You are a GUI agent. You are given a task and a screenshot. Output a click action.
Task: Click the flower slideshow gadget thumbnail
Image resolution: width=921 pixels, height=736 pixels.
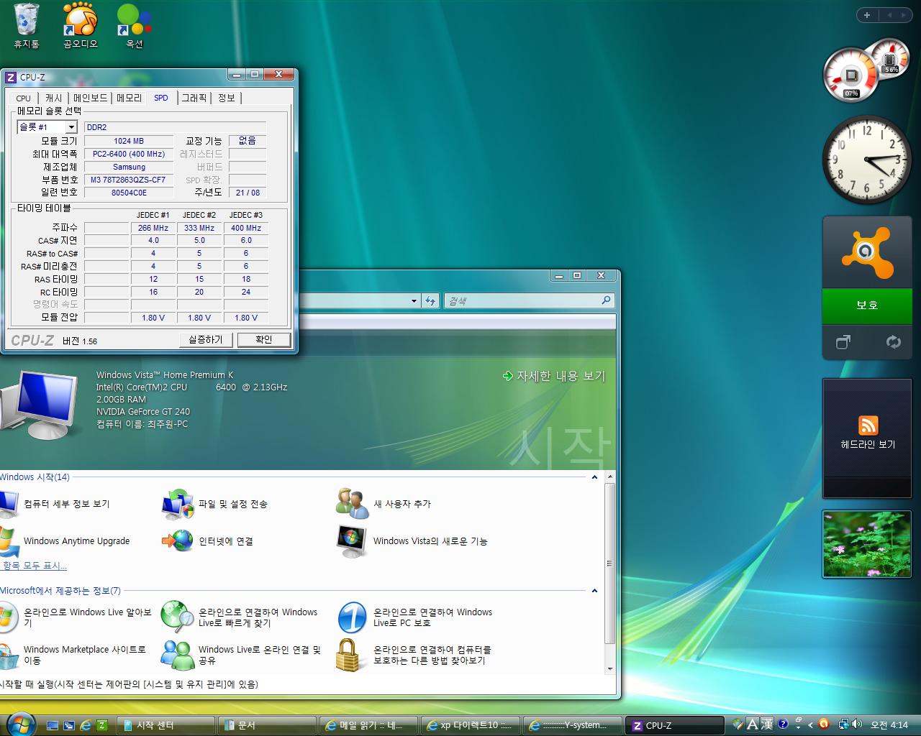(x=867, y=544)
